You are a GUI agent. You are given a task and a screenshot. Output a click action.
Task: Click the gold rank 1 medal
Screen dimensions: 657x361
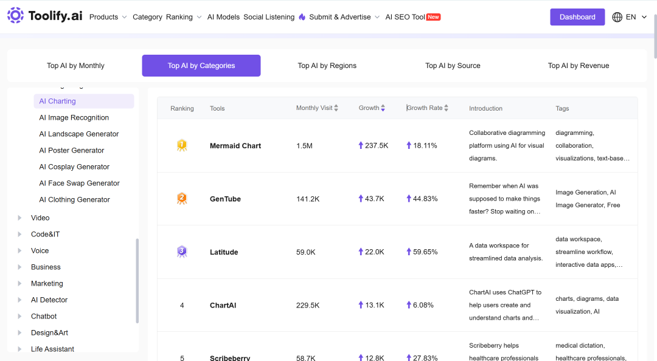(182, 145)
